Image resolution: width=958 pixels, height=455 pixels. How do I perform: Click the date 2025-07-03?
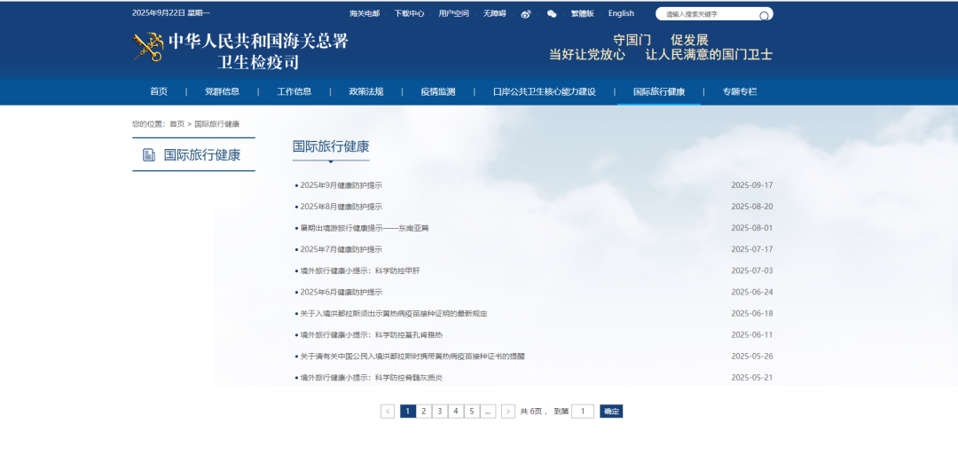tap(752, 271)
